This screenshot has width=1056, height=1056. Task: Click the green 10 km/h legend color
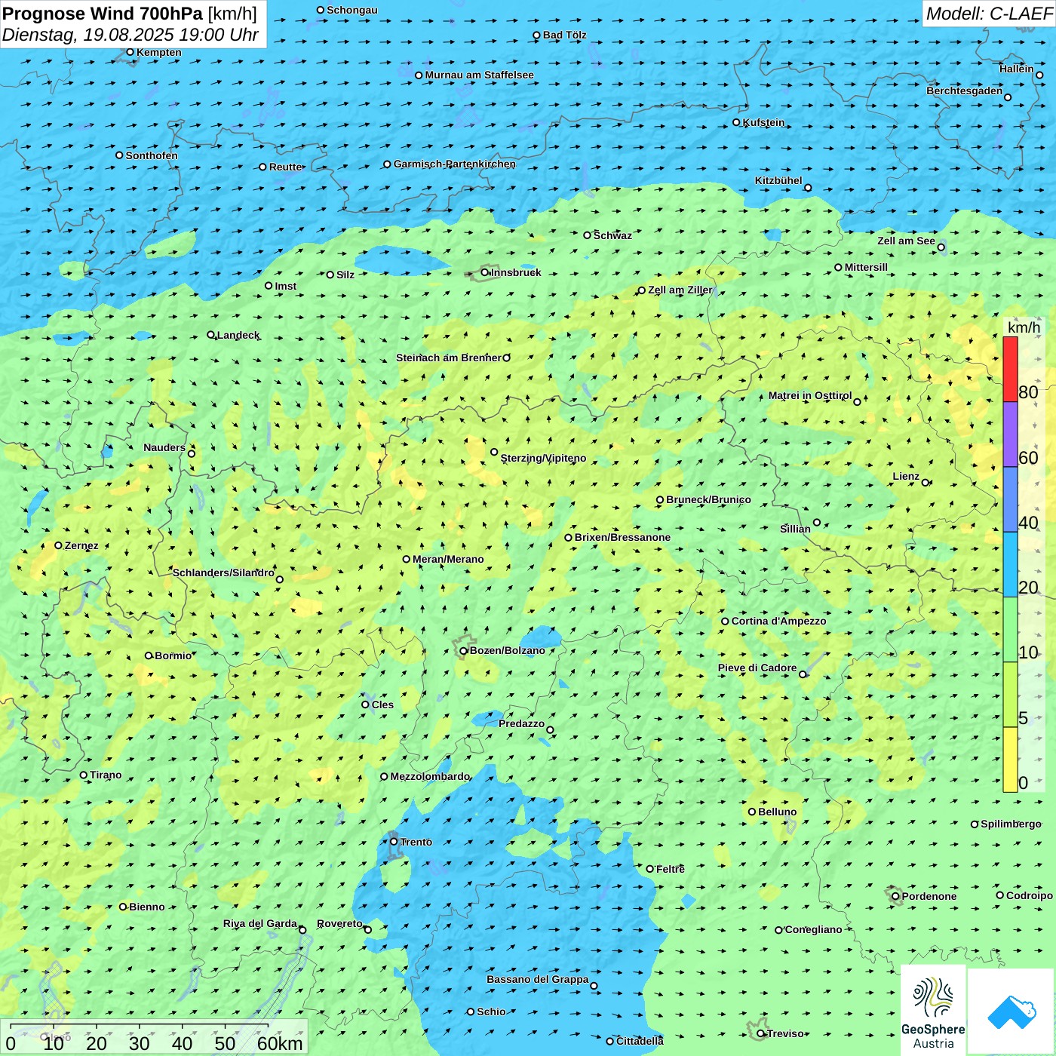coord(1011,630)
